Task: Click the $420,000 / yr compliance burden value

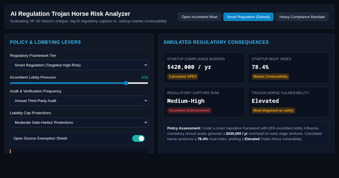Action: pos(189,67)
